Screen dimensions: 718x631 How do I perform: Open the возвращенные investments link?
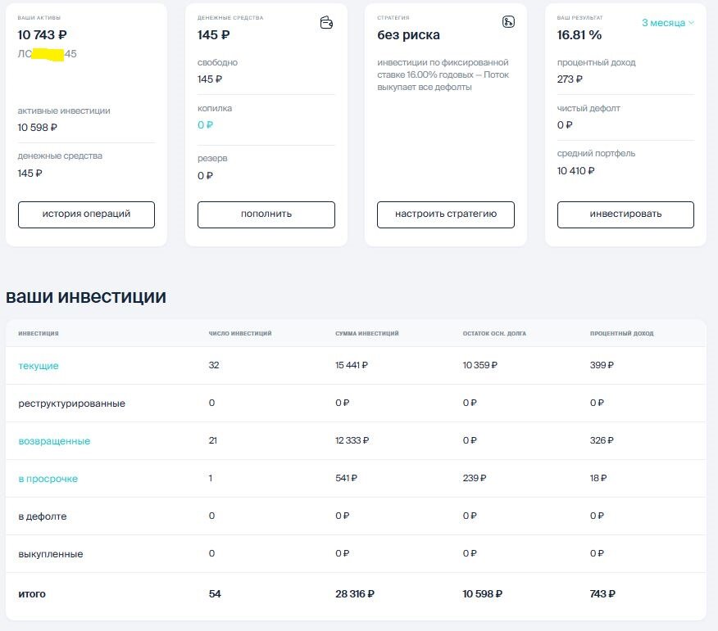(x=54, y=441)
